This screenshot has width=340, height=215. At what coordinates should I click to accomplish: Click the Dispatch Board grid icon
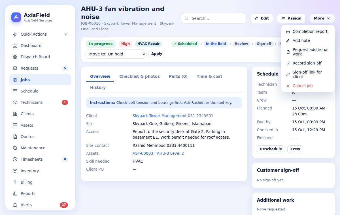(15, 57)
